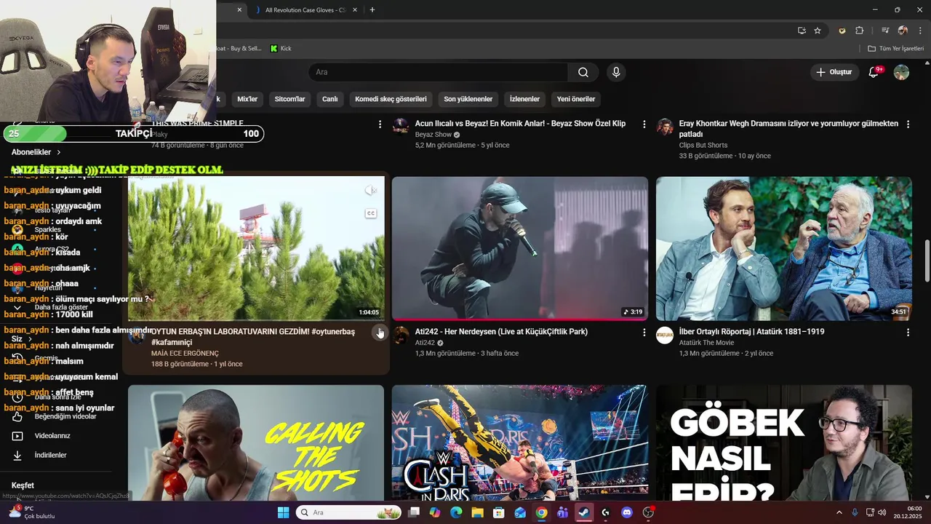Open File Explorer from the taskbar
Screen dimensions: 931x524
click(x=477, y=512)
